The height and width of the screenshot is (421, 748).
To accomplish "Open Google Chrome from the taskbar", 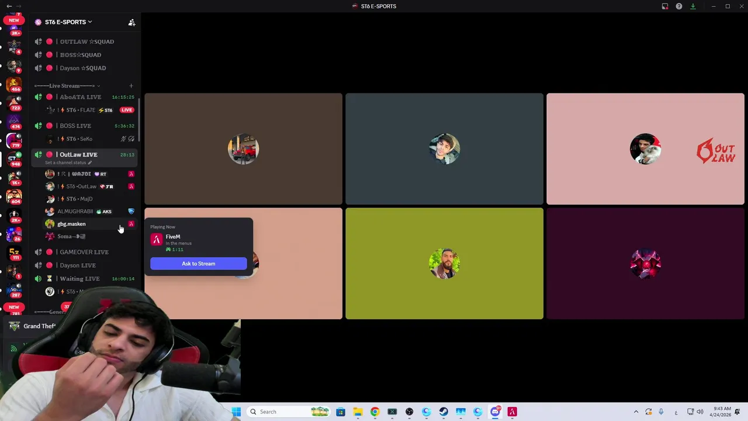I will (375, 412).
